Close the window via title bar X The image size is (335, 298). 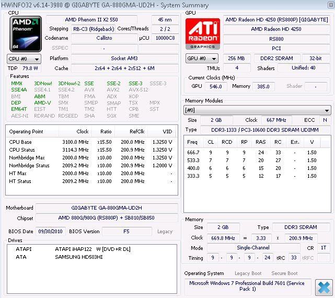tap(331, 5)
